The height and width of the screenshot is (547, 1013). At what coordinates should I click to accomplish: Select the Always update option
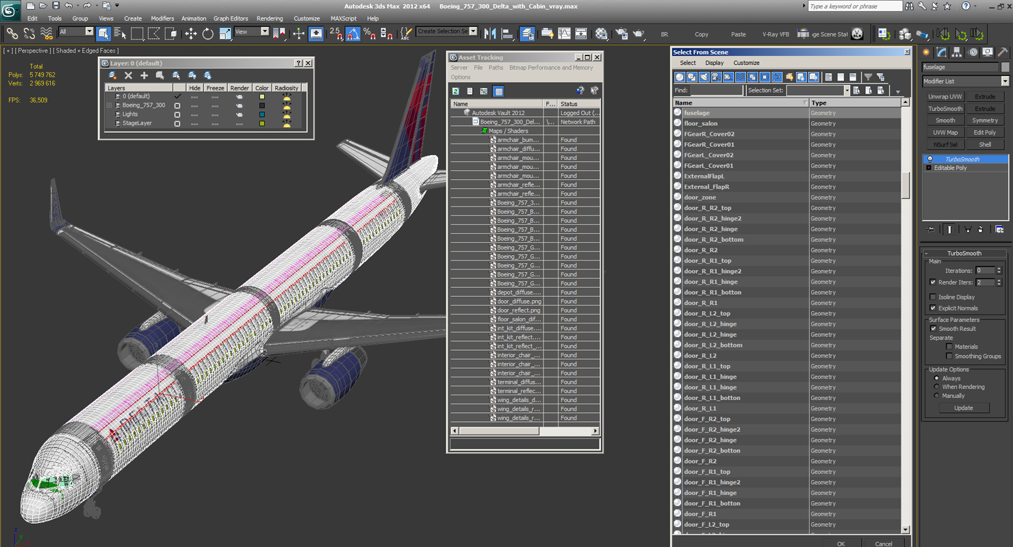click(936, 378)
